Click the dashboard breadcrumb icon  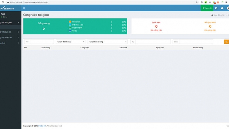coord(212,15)
